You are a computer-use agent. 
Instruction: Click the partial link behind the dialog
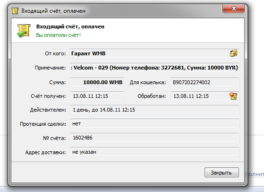click(x=256, y=174)
